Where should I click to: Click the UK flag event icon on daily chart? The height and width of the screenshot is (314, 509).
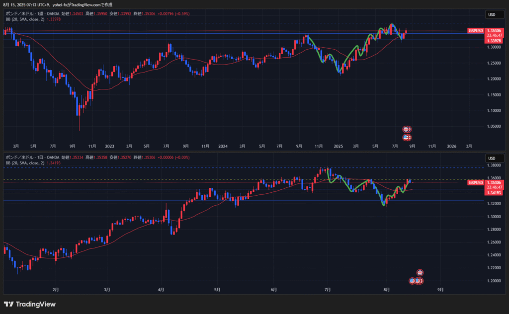point(420,273)
